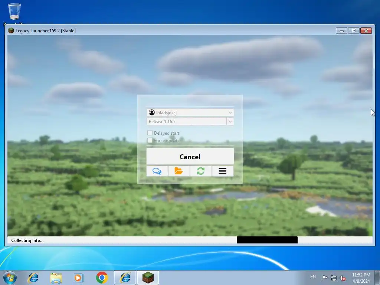Image resolution: width=380 pixels, height=285 pixels.
Task: Click the Minecraft launcher taskbar button
Action: coord(148,278)
